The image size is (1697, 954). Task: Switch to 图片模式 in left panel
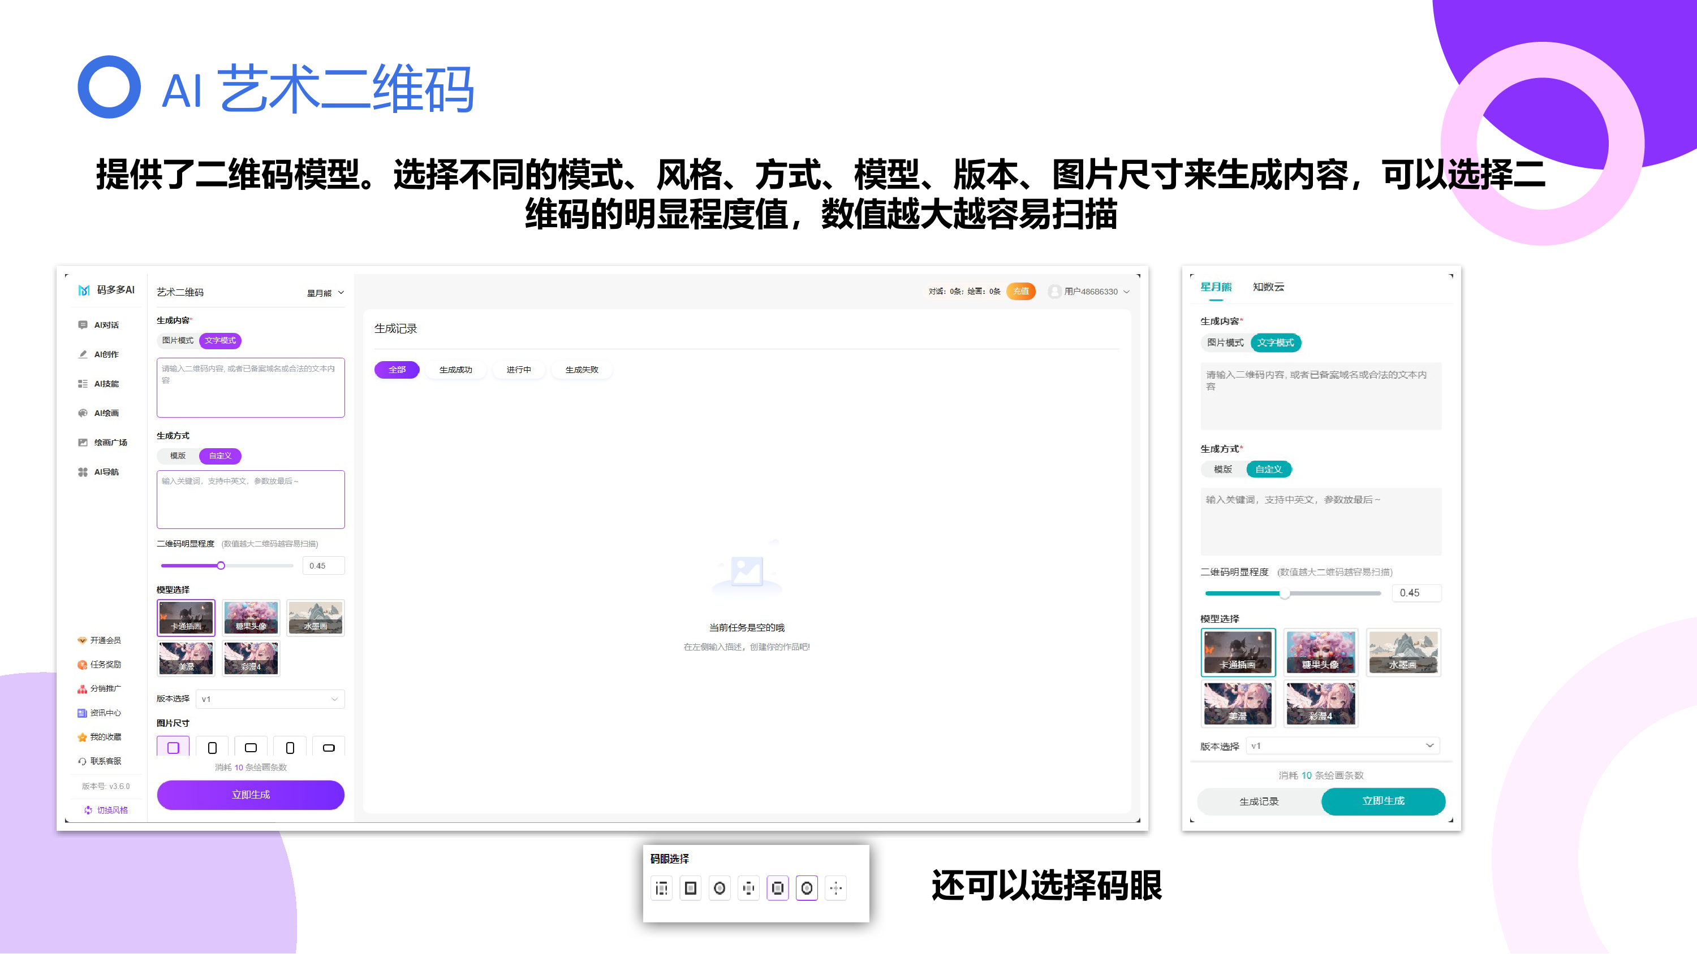177,341
